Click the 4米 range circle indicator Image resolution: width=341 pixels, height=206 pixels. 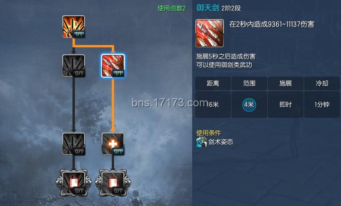(249, 105)
